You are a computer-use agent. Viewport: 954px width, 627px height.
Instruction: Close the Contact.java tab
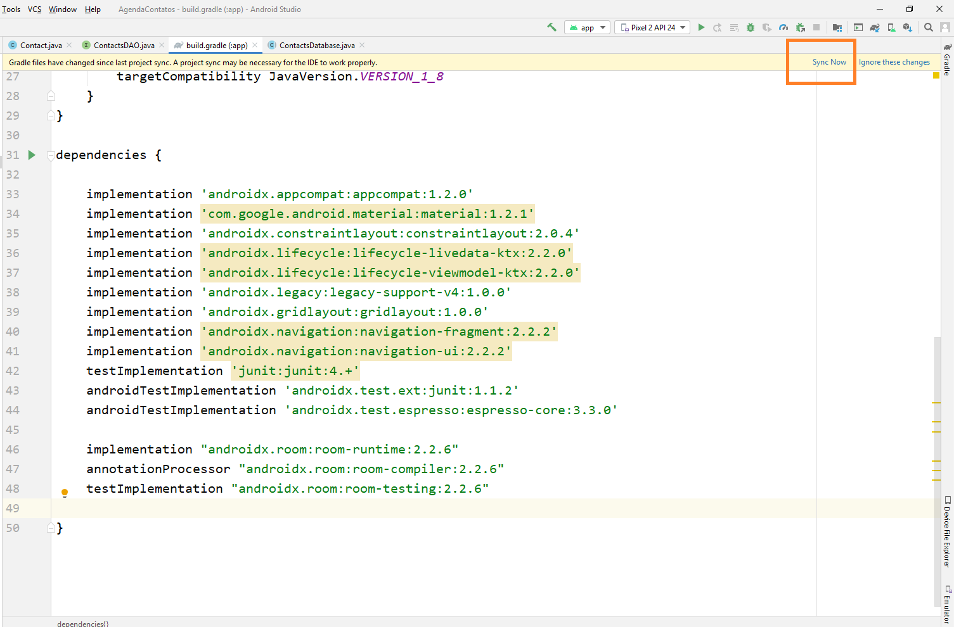pos(69,45)
